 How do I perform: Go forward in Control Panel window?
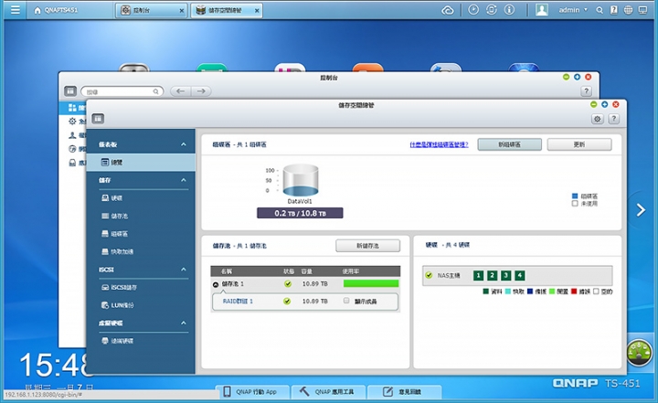click(x=201, y=91)
